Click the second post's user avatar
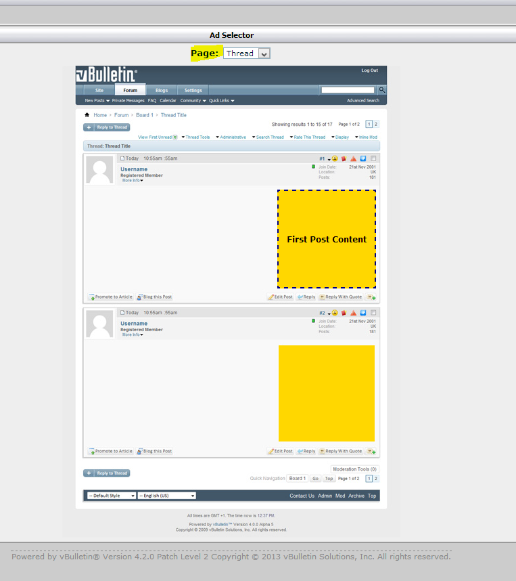516x581 pixels. click(99, 324)
